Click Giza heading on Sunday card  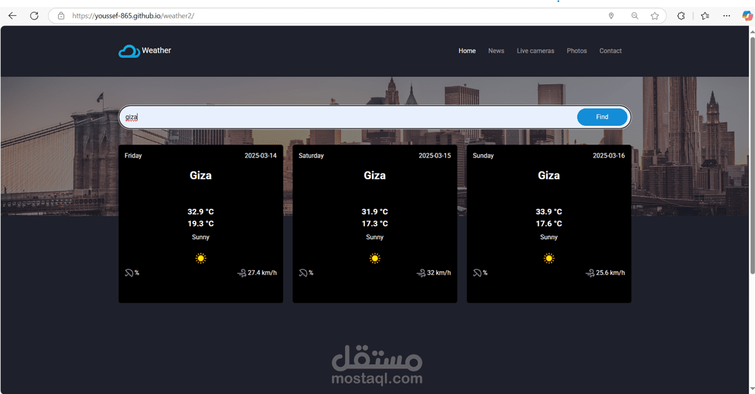(x=549, y=176)
